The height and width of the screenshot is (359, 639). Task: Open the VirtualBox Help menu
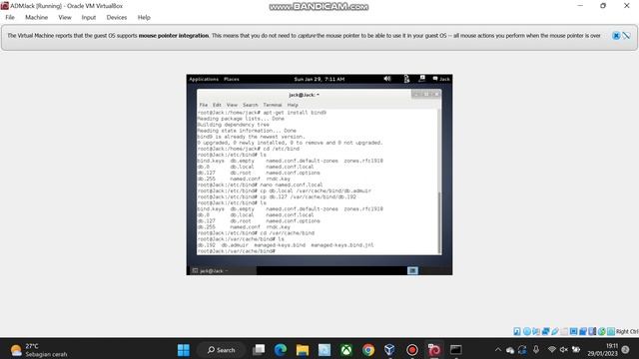point(144,18)
